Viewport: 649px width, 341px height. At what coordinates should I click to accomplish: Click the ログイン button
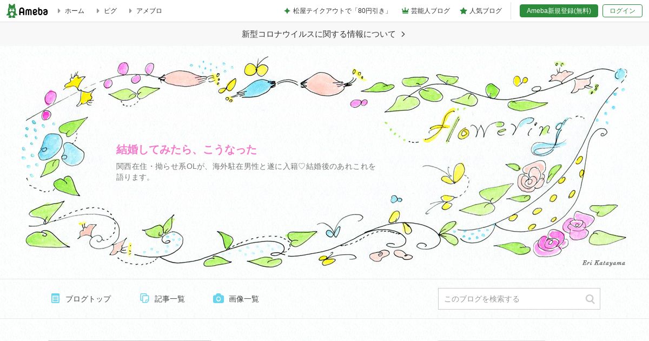622,11
